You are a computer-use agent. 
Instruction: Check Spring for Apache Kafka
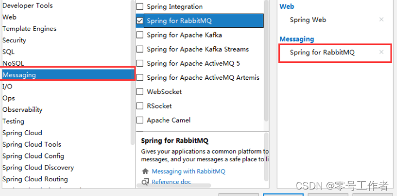coord(140,35)
